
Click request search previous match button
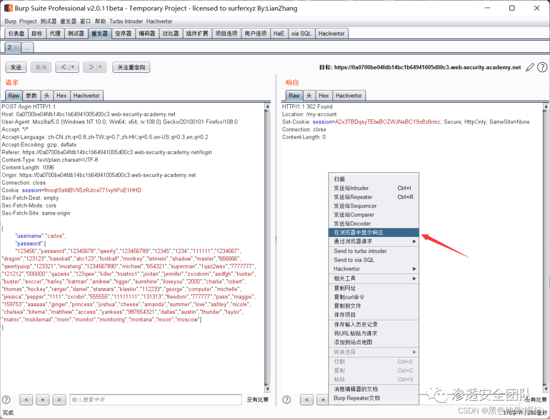click(x=26, y=400)
